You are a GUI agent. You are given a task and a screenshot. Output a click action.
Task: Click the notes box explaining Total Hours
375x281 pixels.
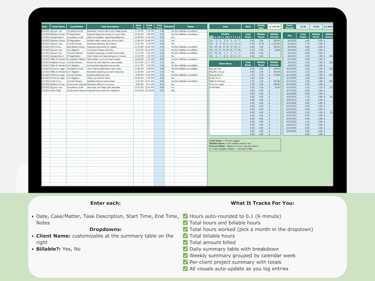(x=245, y=145)
